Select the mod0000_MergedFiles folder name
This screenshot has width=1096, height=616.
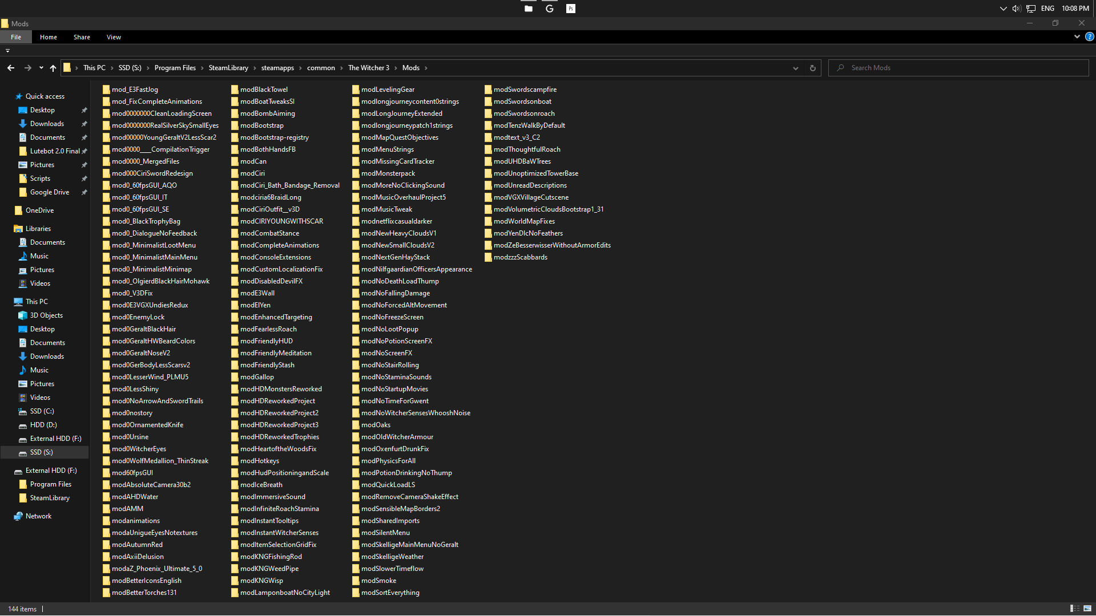(146, 161)
